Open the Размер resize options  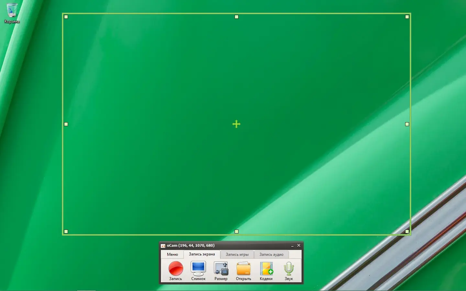coord(221,271)
